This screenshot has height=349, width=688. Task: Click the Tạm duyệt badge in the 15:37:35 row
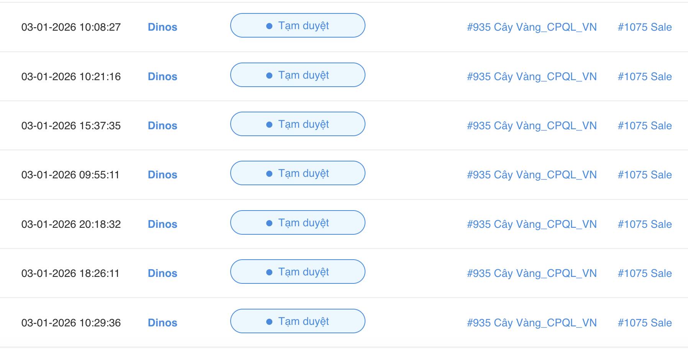pos(298,124)
